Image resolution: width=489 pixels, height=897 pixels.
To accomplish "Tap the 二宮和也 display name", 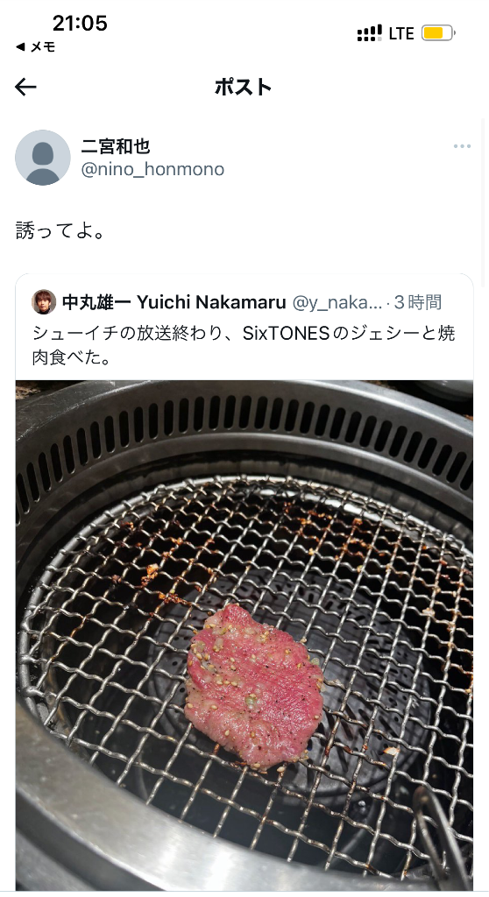I will coord(116,146).
